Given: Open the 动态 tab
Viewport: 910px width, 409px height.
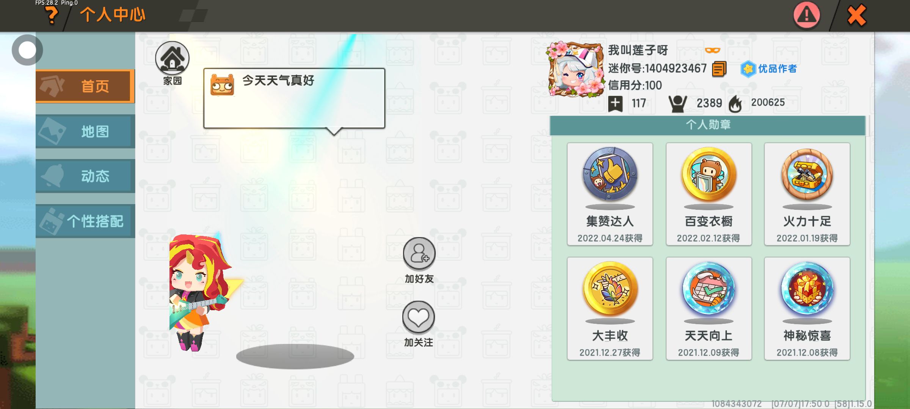Looking at the screenshot, I should (x=85, y=176).
